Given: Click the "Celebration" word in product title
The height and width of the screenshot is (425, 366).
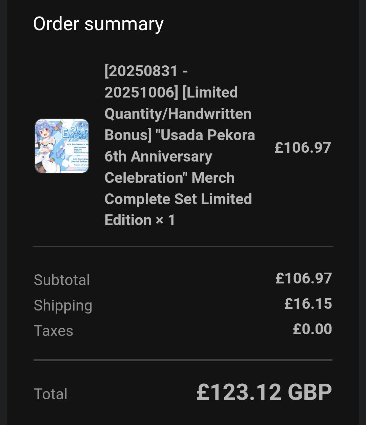Looking at the screenshot, I should click(146, 178).
